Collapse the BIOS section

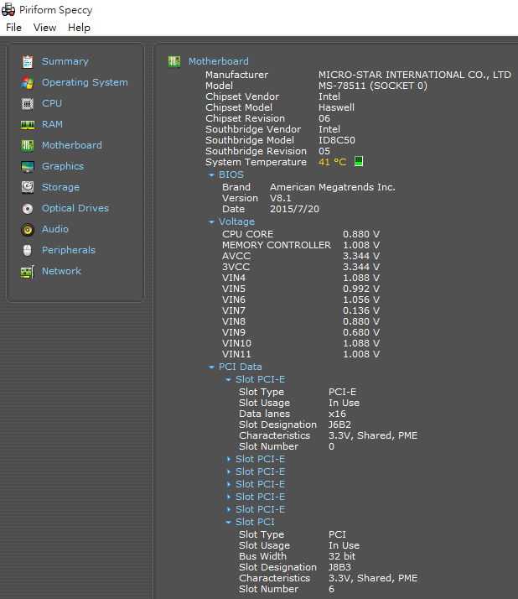tap(212, 175)
